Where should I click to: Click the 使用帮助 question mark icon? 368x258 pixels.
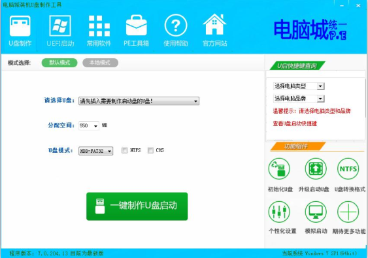pyautogui.click(x=176, y=25)
